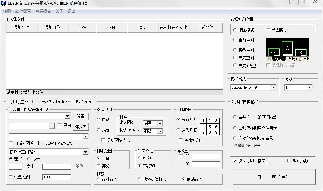Enable 逆序打印 reverse print order
This screenshot has width=323, height=191.
pyautogui.click(x=181, y=139)
